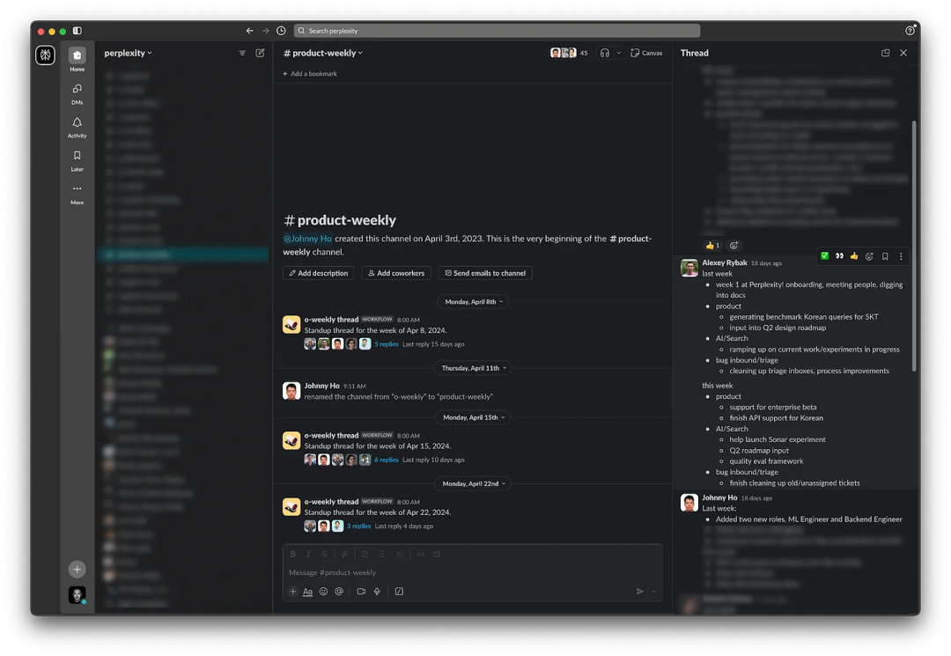Image resolution: width=951 pixels, height=656 pixels.
Task: Expand the perplexity workspace menu
Action: (128, 53)
